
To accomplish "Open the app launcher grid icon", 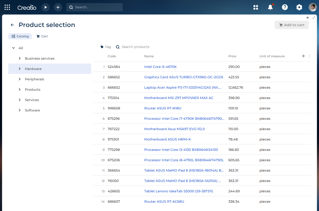I will (x=7, y=7).
